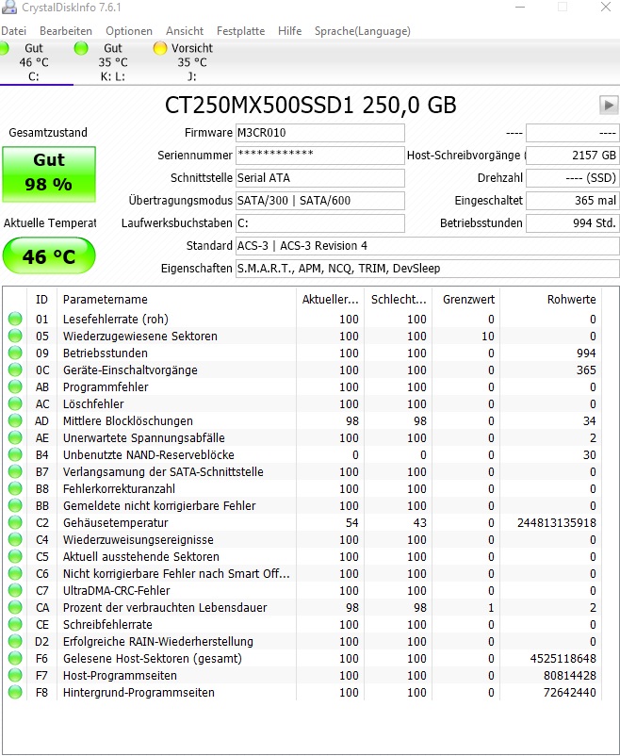Click status icon of Prozent der verbrauchten Lebensdauer
The height and width of the screenshot is (756, 620).
pyautogui.click(x=15, y=607)
